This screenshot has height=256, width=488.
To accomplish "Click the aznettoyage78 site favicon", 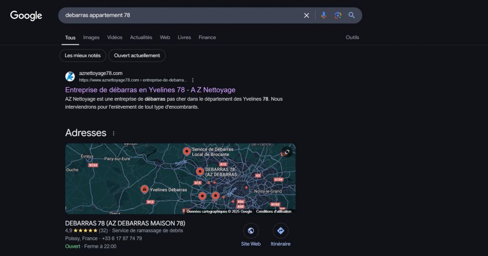I will [x=70, y=76].
